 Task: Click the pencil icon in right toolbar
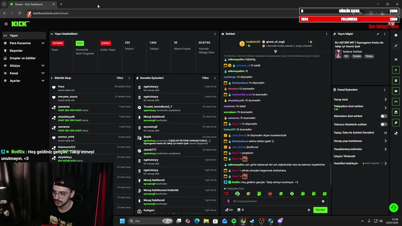click(396, 46)
